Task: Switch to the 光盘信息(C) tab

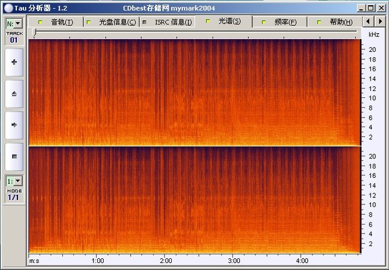Action: [x=112, y=22]
